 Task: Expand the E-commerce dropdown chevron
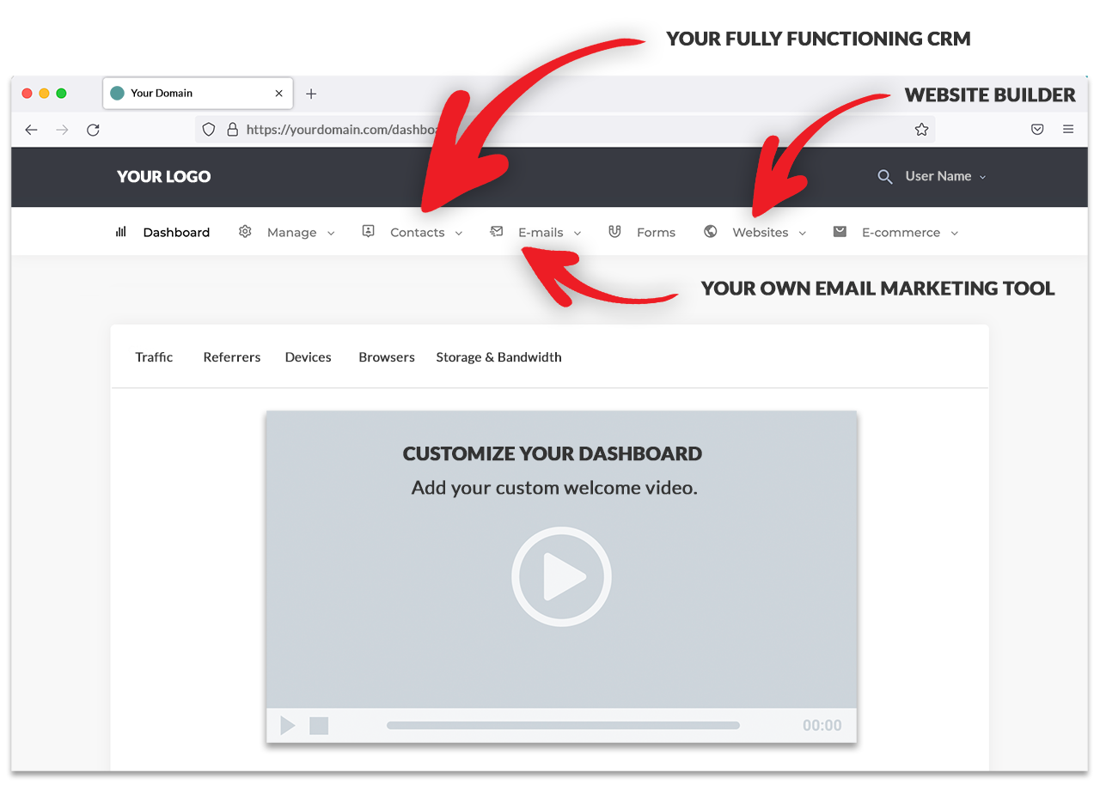pos(955,234)
